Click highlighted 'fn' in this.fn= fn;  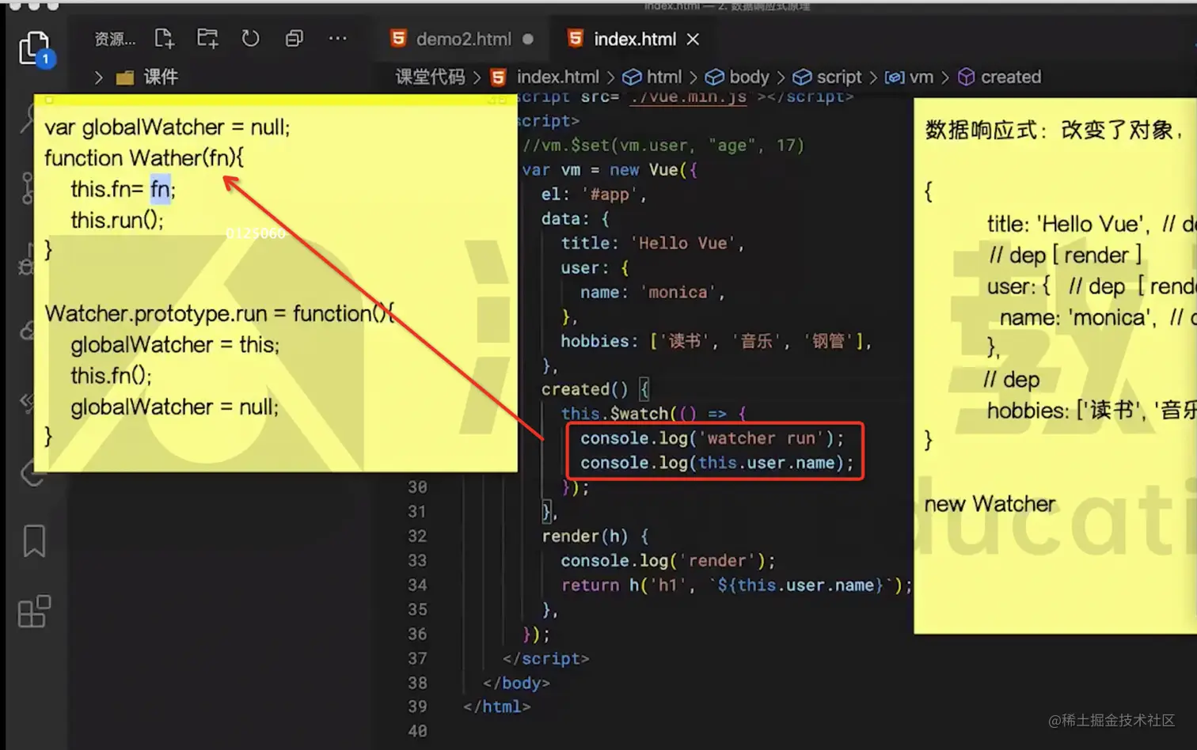coord(160,189)
